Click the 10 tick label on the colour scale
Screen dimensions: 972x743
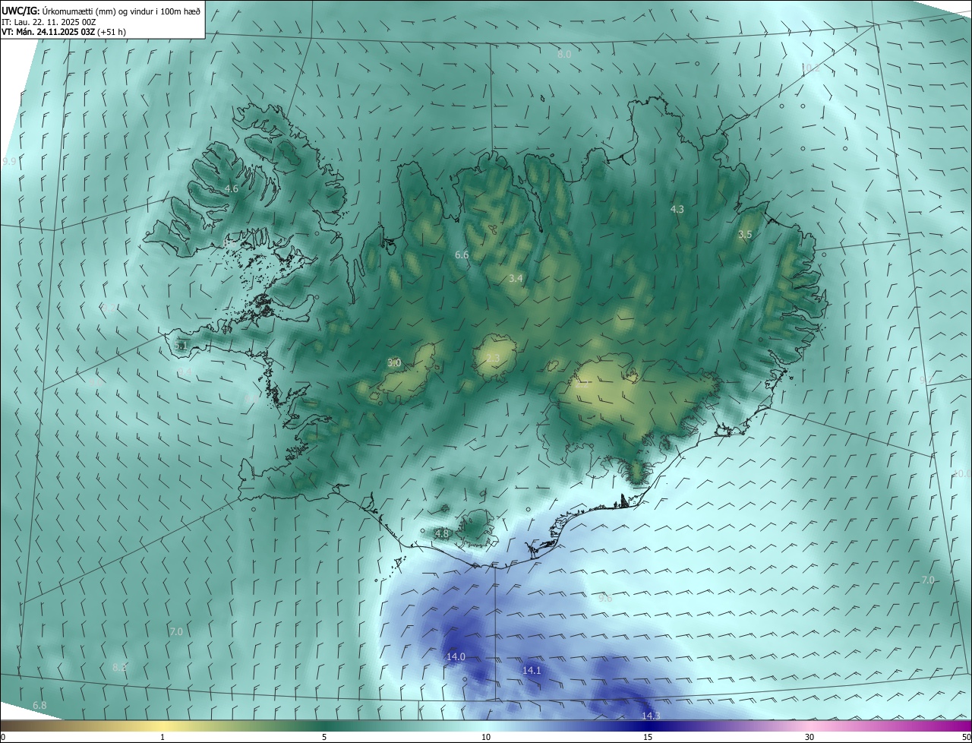[486, 737]
